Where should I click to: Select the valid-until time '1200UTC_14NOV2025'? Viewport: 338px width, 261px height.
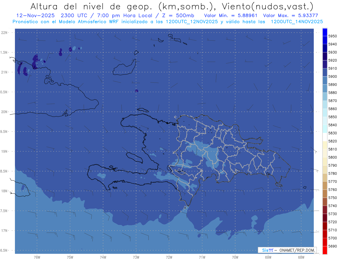coord(297,21)
